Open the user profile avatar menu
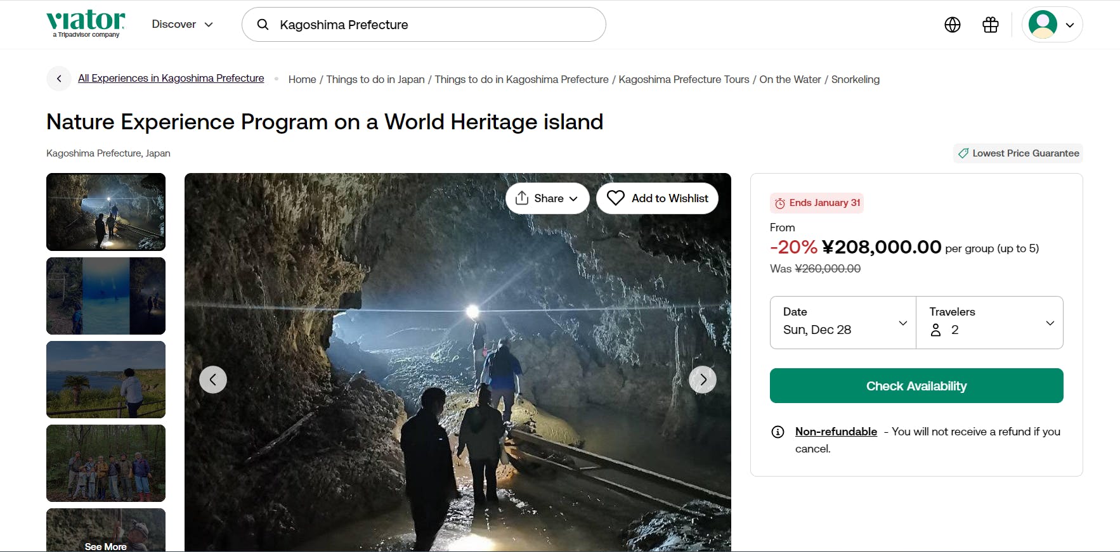 tap(1052, 25)
